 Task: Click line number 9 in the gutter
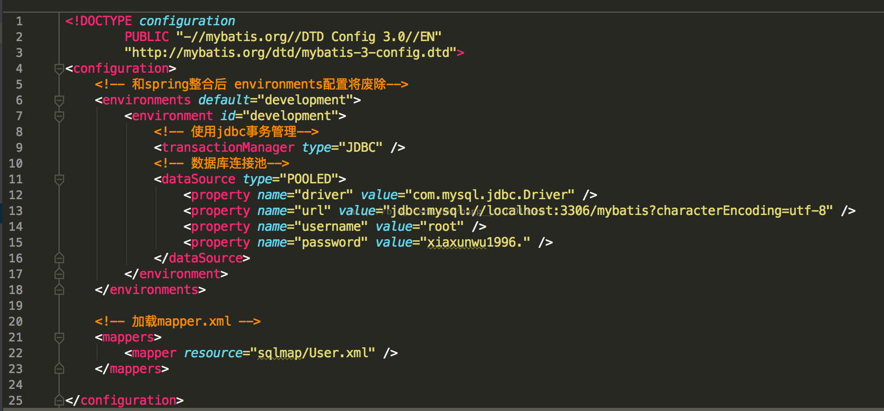point(19,148)
